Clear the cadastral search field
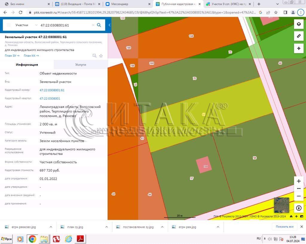This screenshot has height=244, width=306. [x=93, y=25]
